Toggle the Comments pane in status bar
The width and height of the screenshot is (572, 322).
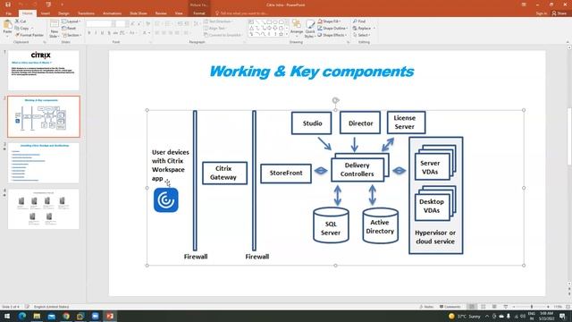pos(450,307)
